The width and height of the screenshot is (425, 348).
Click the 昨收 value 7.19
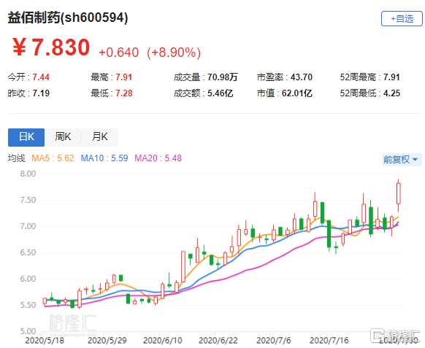point(41,93)
